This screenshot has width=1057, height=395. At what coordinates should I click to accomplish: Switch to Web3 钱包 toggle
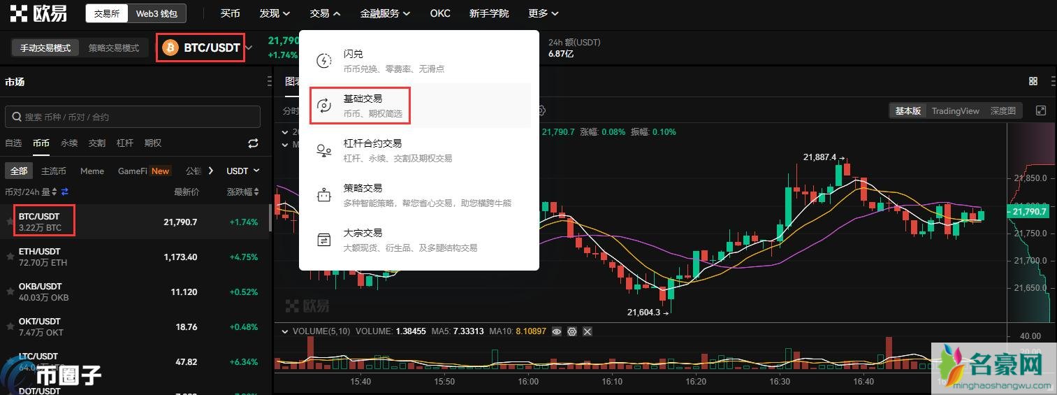156,13
